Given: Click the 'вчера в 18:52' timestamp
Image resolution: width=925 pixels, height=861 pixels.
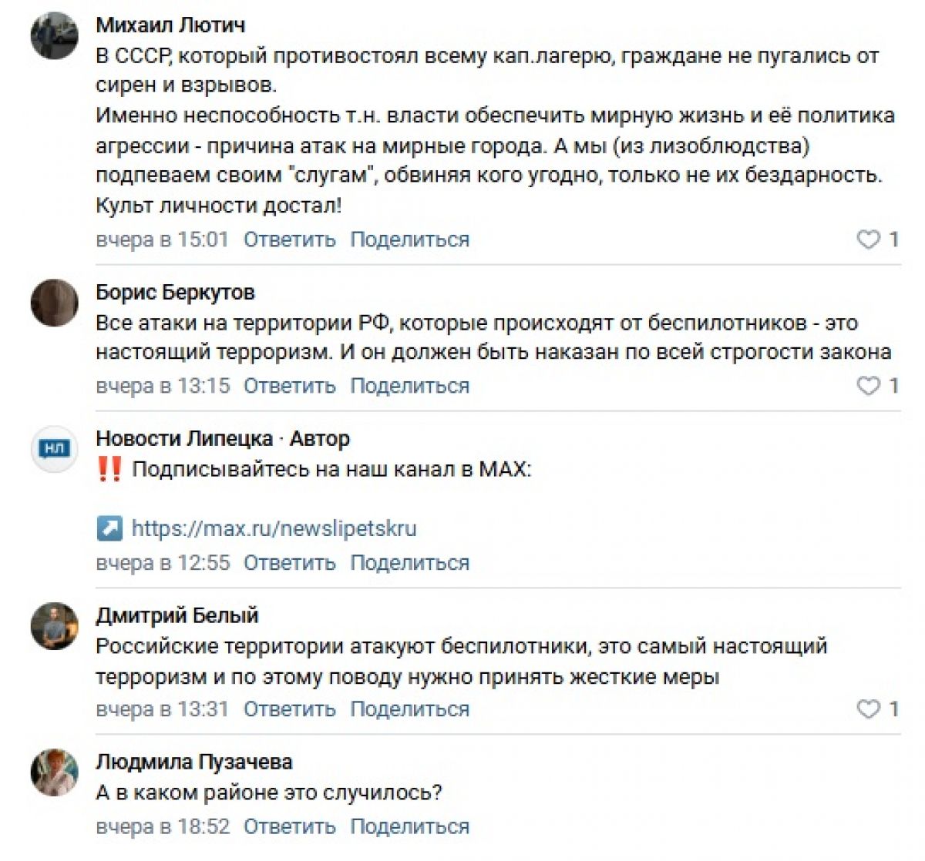Looking at the screenshot, I should pyautogui.click(x=163, y=826).
